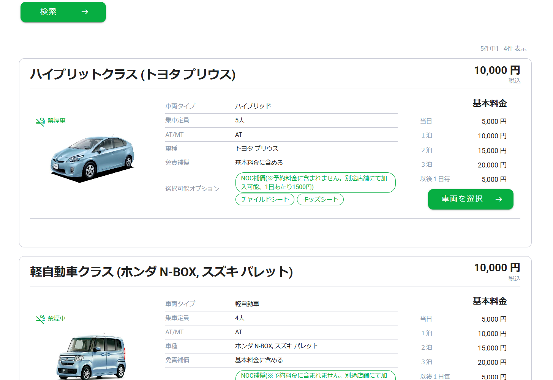Open the ハイブリットクラス (トヨタ プリウス) heading
553x380 pixels.
click(133, 74)
